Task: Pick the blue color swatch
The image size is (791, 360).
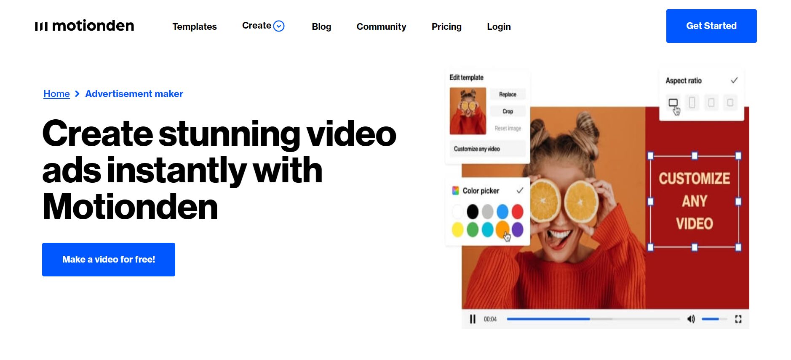Action: [x=502, y=211]
